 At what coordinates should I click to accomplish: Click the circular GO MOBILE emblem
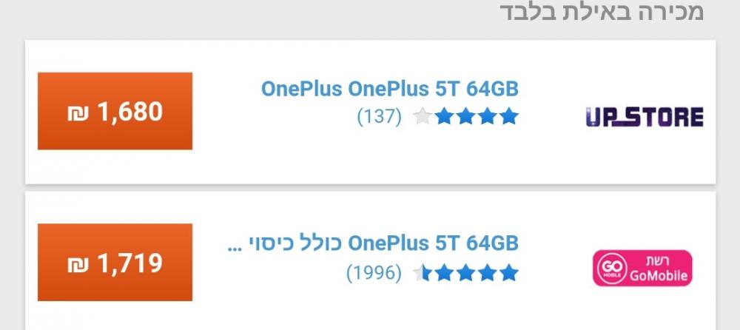(612, 268)
